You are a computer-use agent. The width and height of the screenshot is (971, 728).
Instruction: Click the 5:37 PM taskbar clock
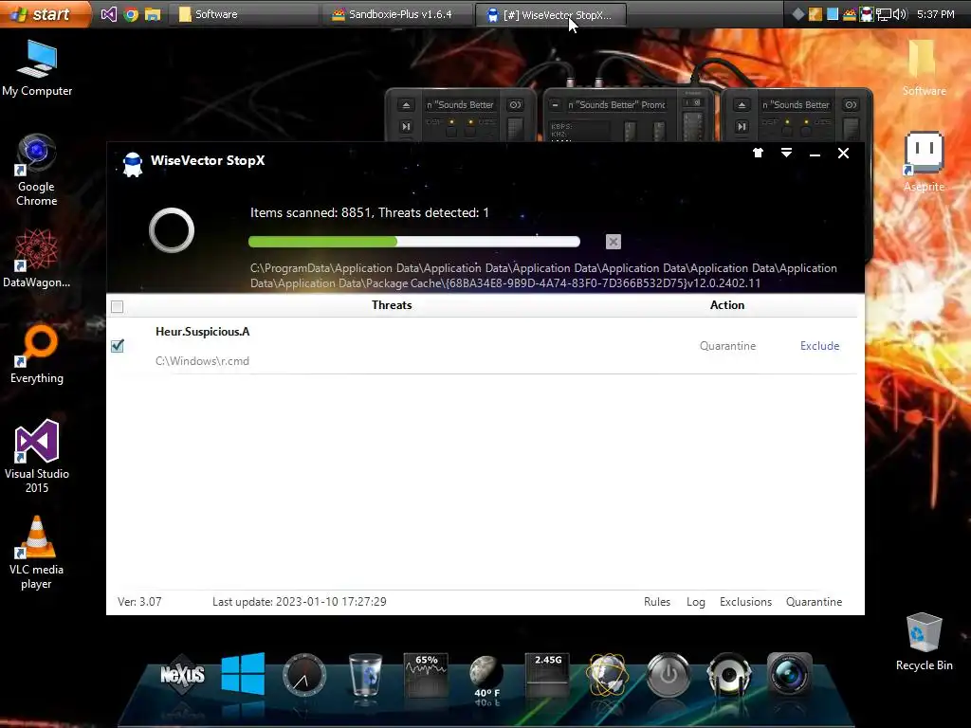[935, 14]
